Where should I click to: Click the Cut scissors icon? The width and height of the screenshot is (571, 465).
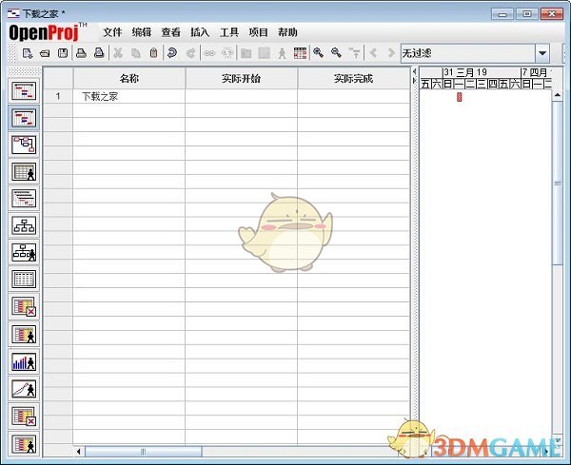pos(118,53)
